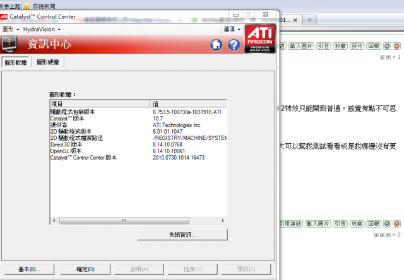Click the 預設(E) defaults button
Screen dimensions: 404x280
[246, 269]
